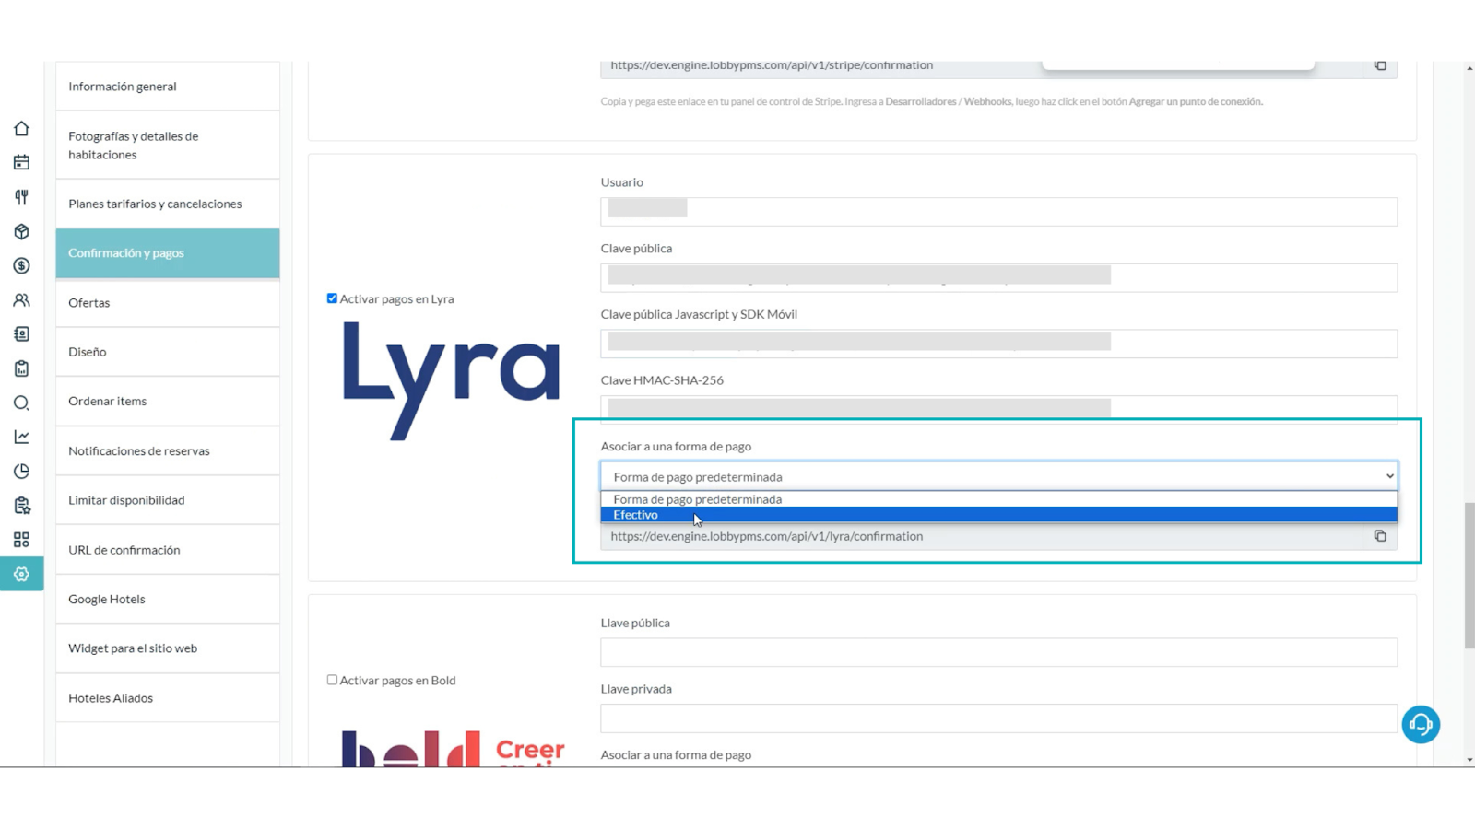
Task: Copy the Stripe confirmation URL
Action: tap(1380, 65)
